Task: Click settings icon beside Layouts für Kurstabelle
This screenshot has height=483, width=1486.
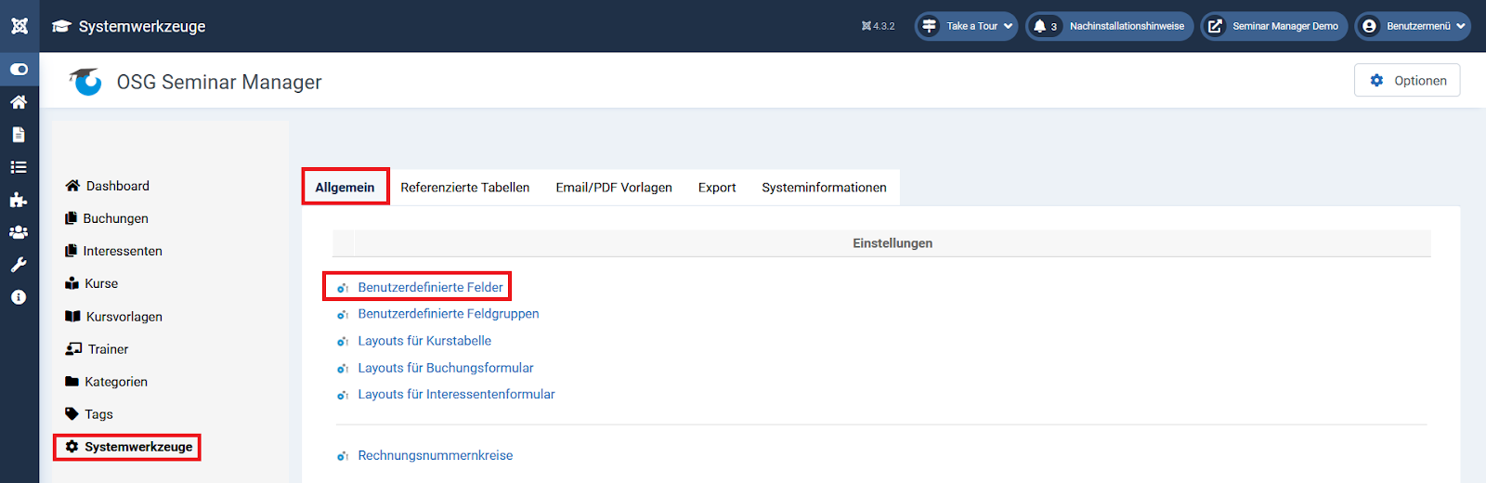Action: click(343, 342)
